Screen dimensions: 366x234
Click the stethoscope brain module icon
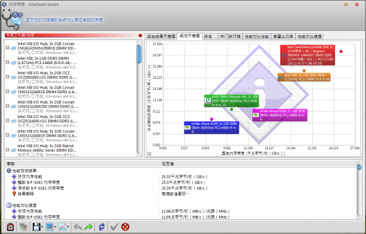12,19
